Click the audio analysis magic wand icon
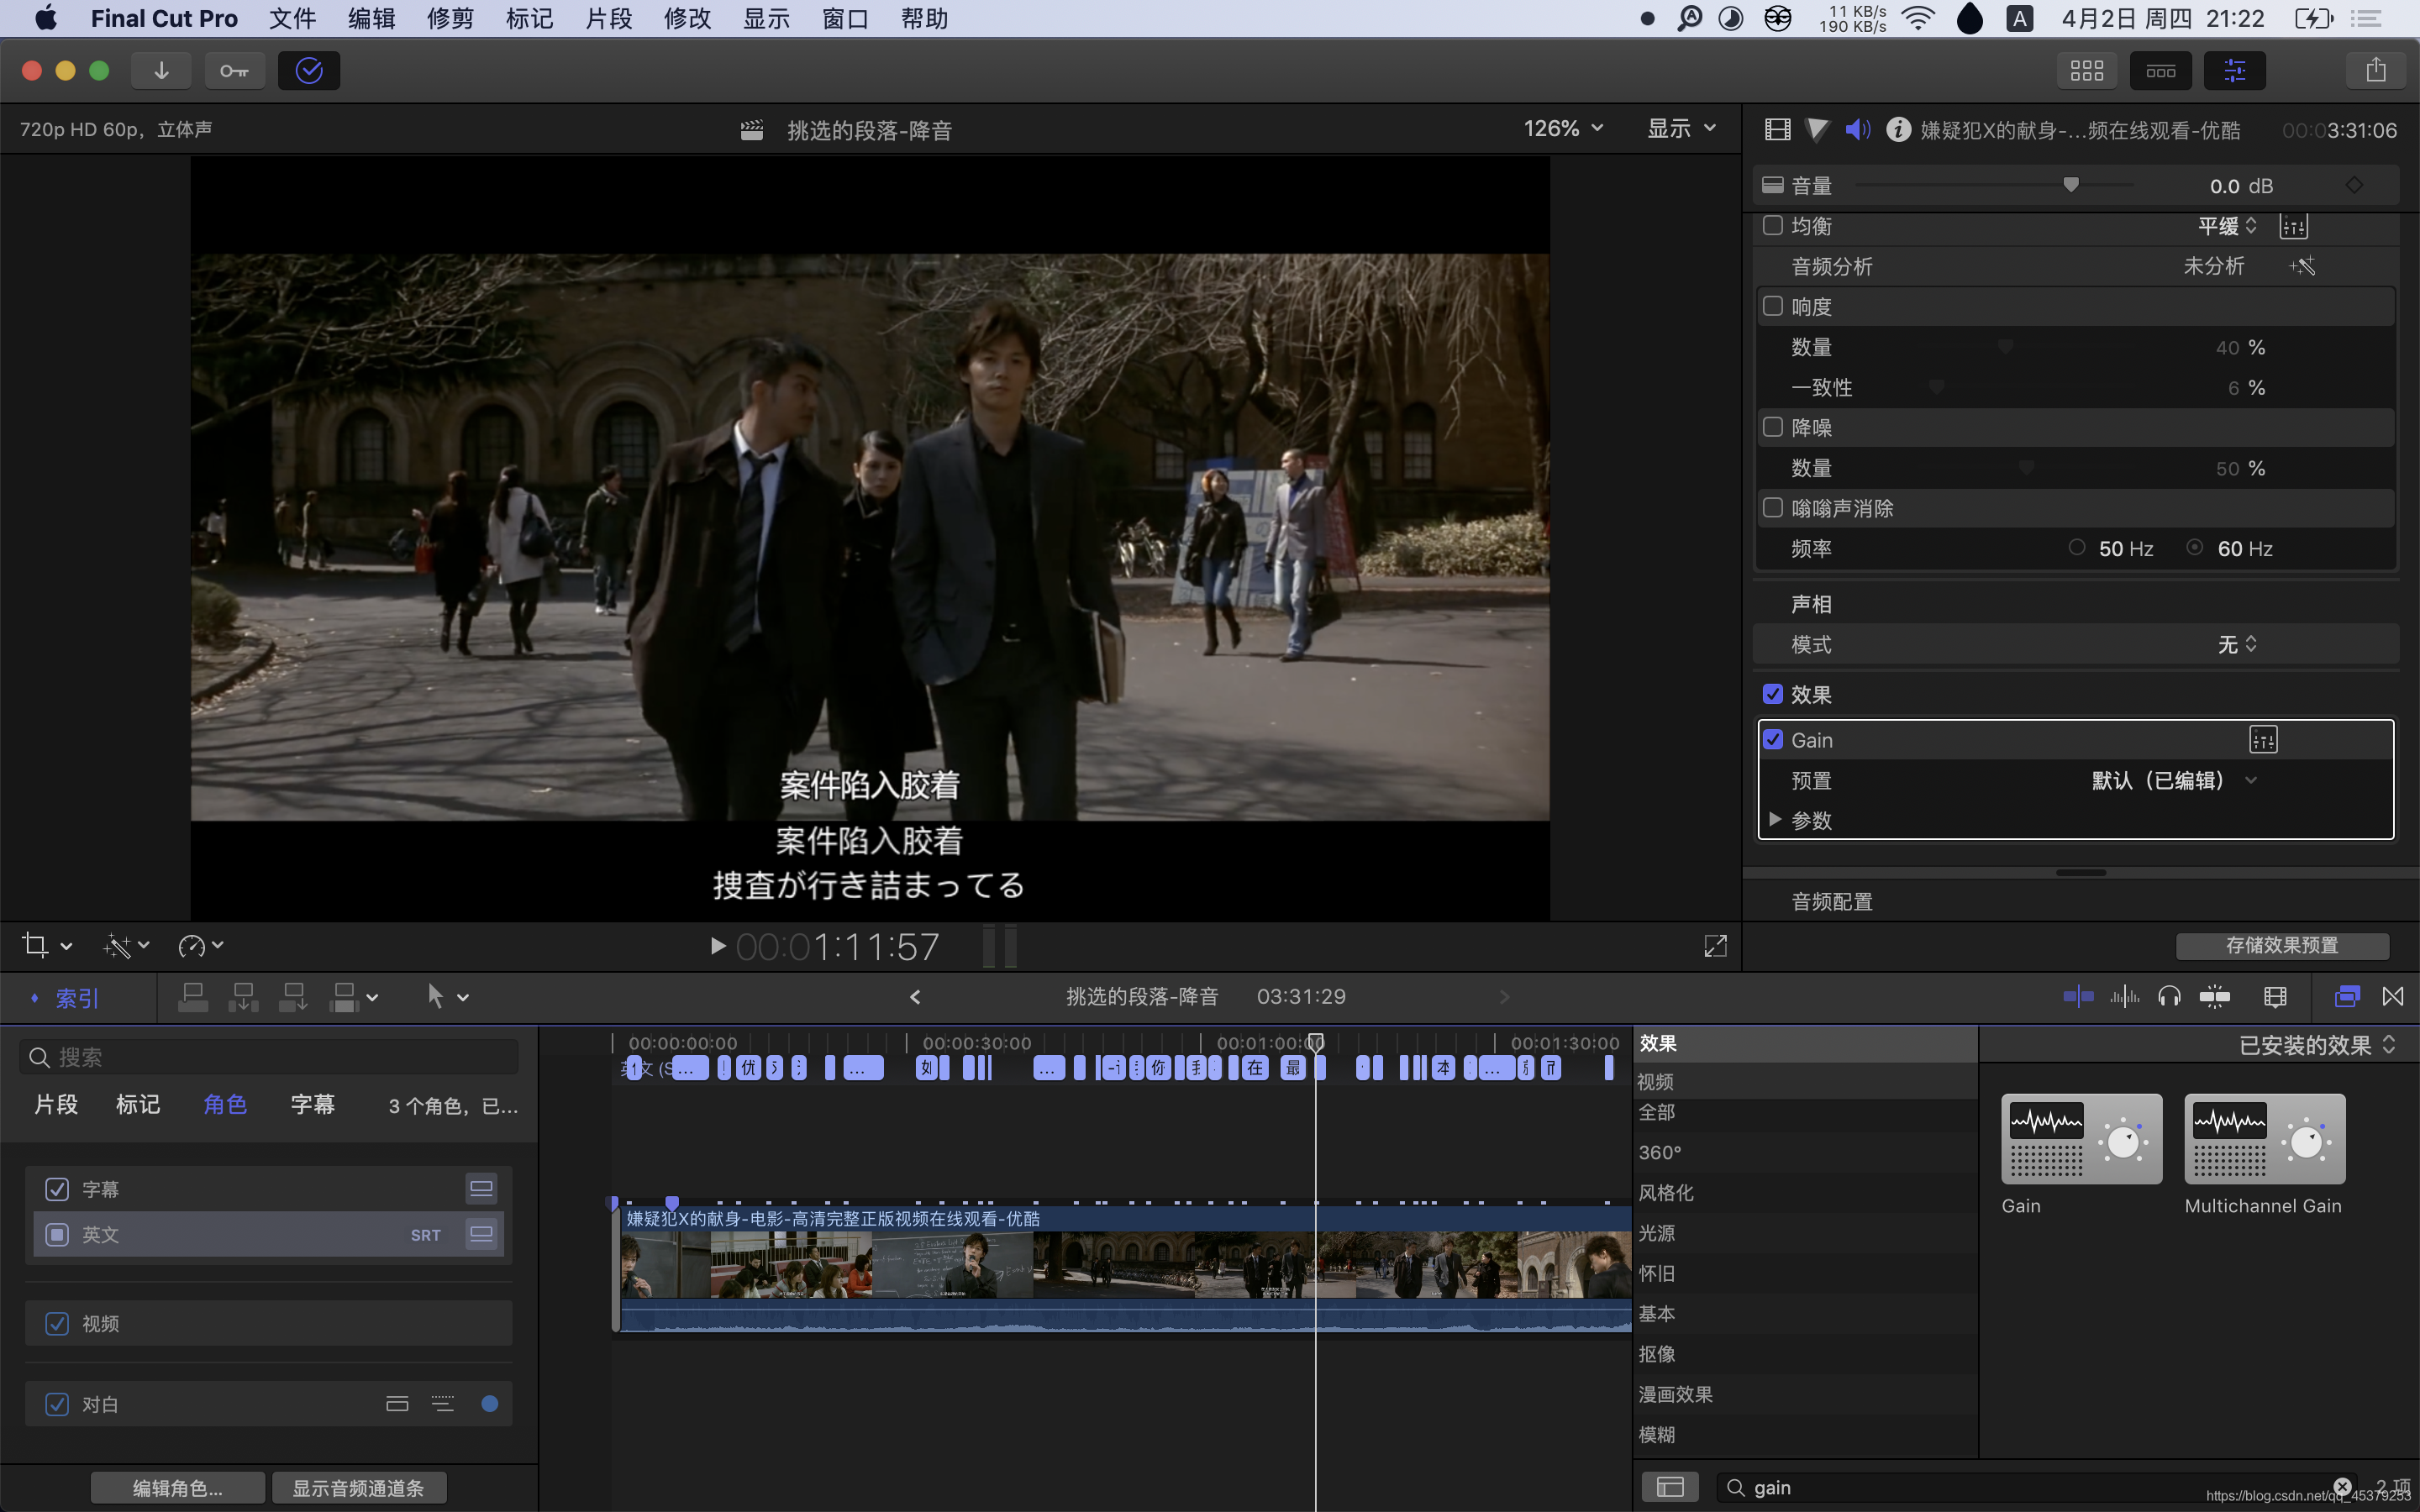Screen dimensions: 2420x1512 pyautogui.click(x=2302, y=266)
